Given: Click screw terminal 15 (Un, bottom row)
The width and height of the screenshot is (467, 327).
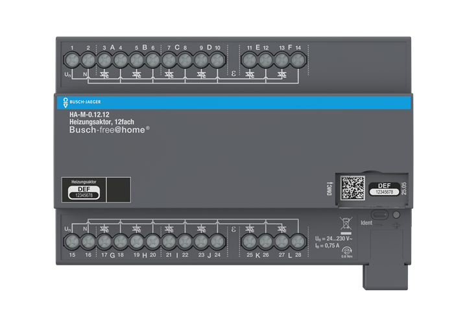Looking at the screenshot, I should click(x=72, y=241).
